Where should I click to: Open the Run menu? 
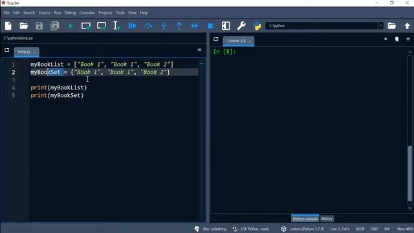click(58, 13)
